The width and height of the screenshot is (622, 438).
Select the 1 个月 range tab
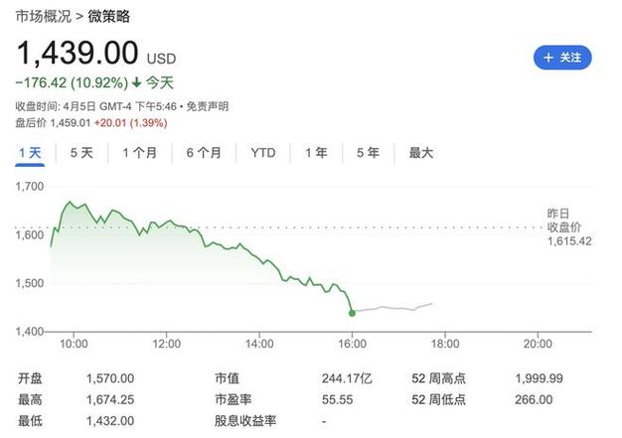pos(139,153)
